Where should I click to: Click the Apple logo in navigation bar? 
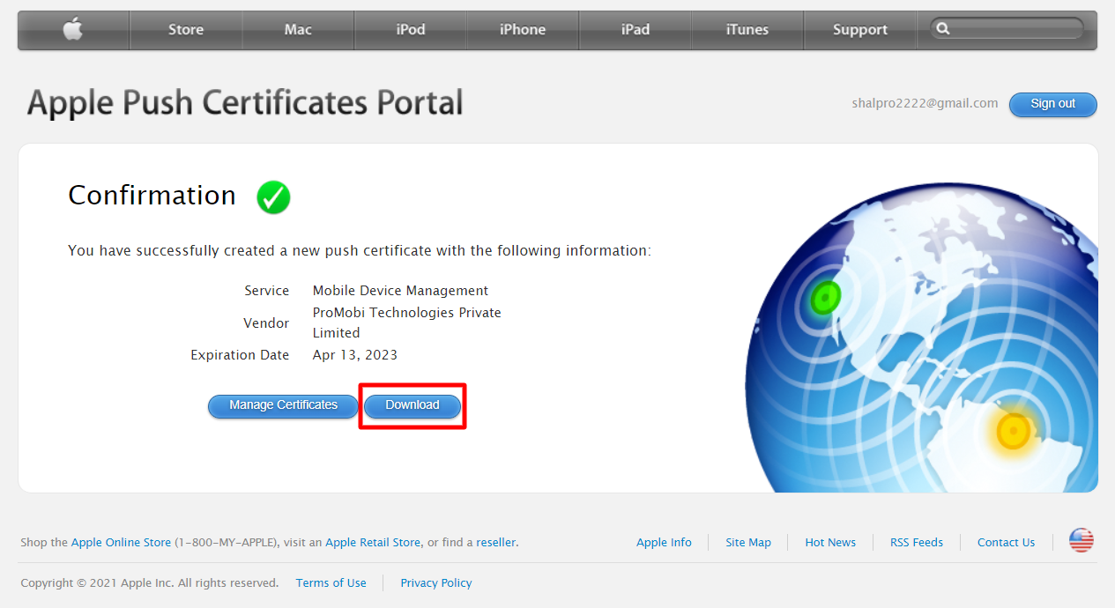[73, 30]
